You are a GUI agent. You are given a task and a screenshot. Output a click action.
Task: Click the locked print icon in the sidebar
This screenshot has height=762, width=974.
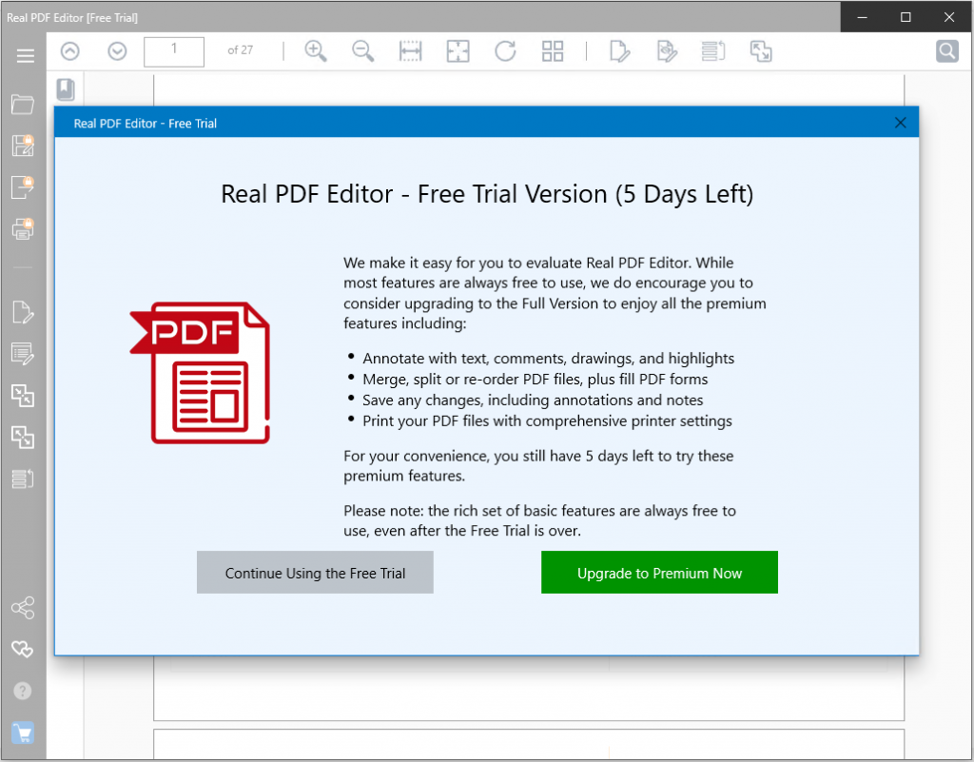(x=23, y=228)
